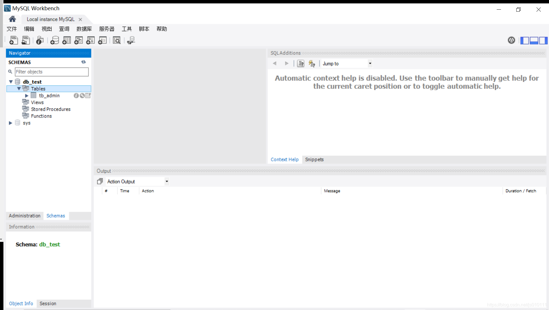Click the Message column header

332,191
